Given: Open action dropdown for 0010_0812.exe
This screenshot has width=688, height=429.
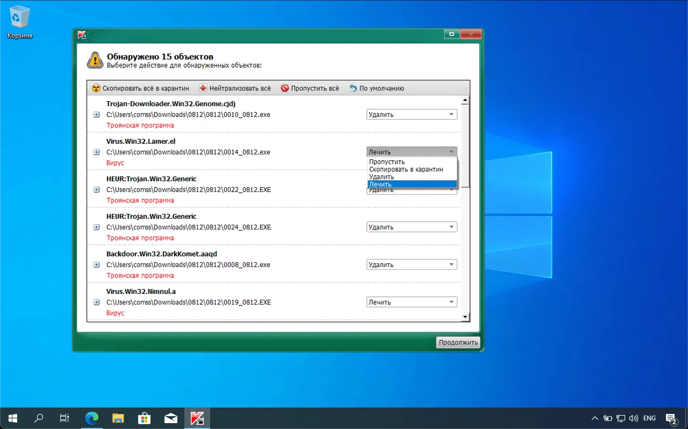Looking at the screenshot, I should tap(412, 114).
